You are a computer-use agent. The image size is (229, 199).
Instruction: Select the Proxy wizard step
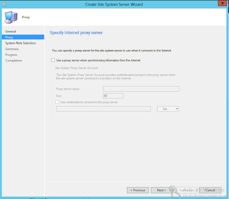tap(23, 37)
